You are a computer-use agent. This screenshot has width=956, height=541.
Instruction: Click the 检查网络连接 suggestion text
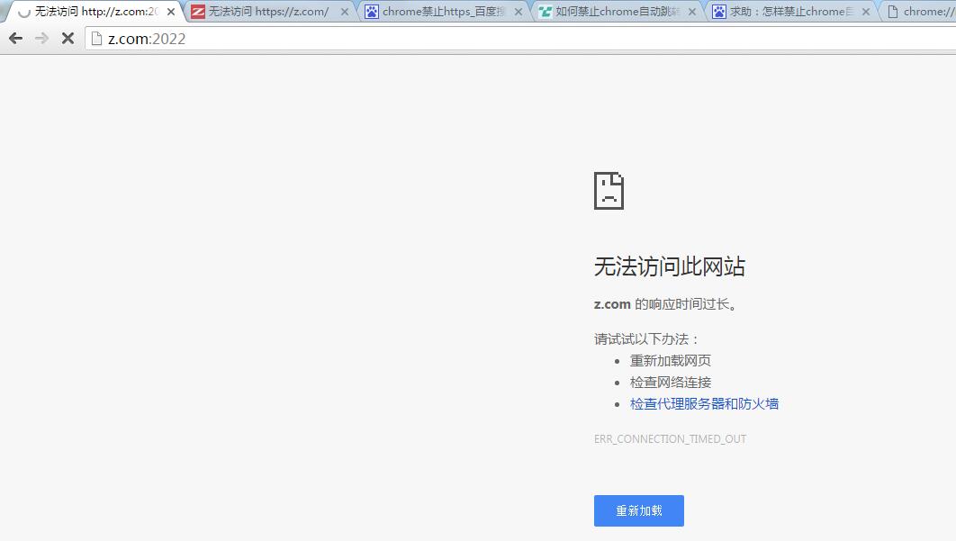670,383
